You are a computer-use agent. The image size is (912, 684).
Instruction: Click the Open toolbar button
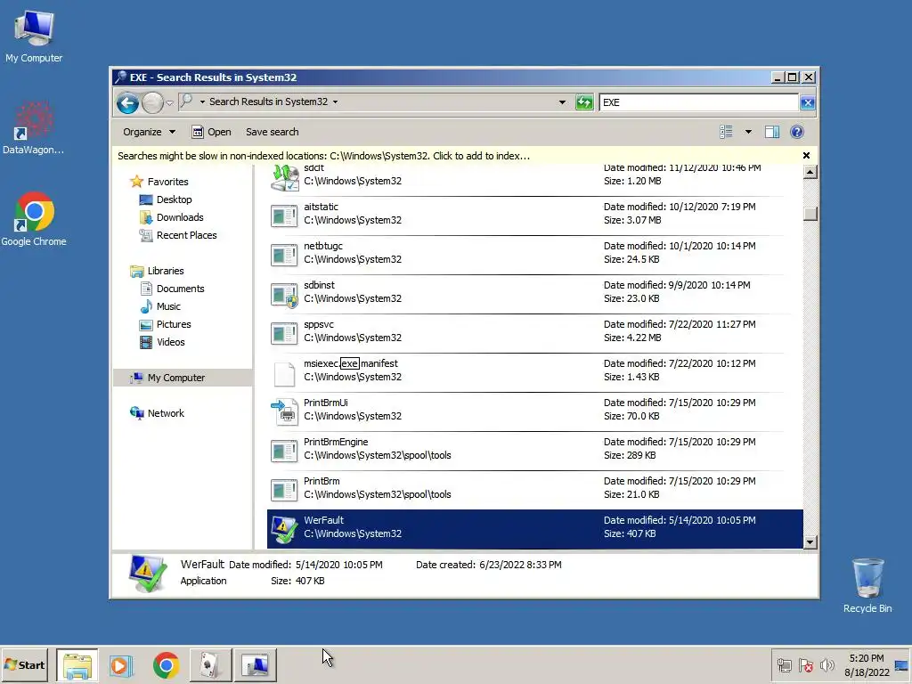212,132
